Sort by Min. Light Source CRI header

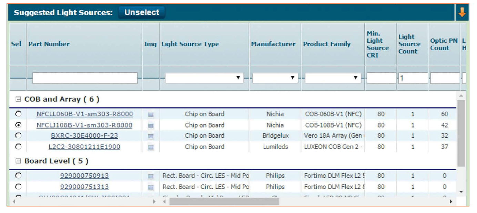coord(378,44)
